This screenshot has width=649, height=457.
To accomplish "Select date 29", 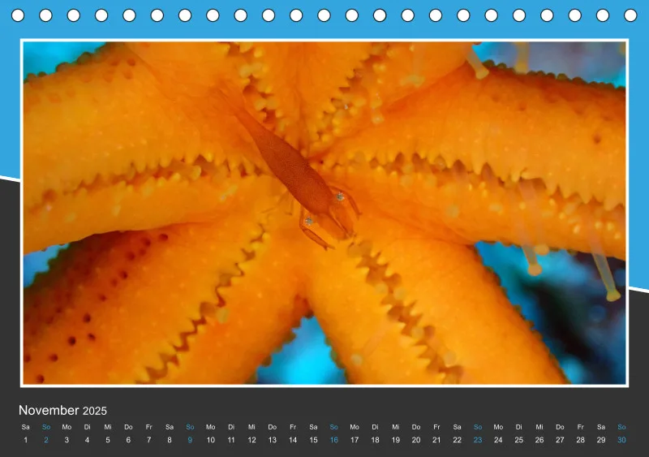I will click(x=601, y=440).
